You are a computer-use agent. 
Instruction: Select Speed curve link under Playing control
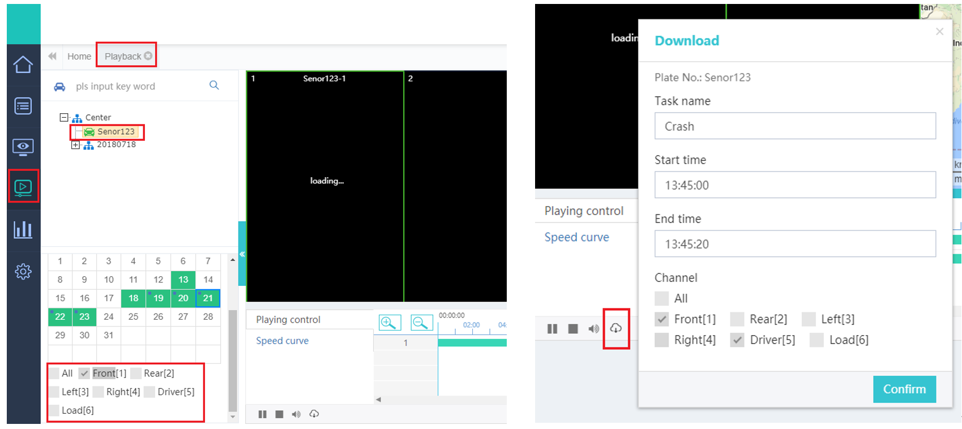point(282,341)
